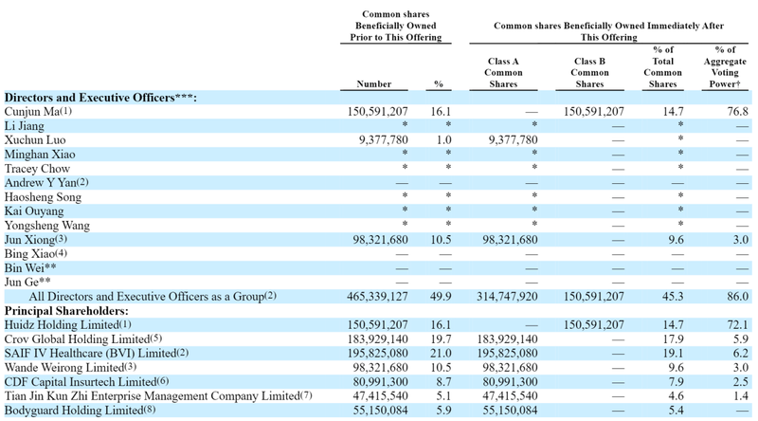Screen dimensions: 758x421
Task: Click the 1.0 percentage for Xuchun Luo
Action: (443, 140)
